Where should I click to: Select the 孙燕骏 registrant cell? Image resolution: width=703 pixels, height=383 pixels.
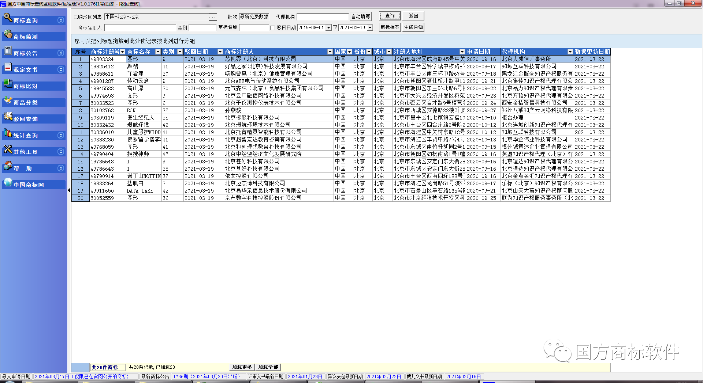[x=279, y=110]
